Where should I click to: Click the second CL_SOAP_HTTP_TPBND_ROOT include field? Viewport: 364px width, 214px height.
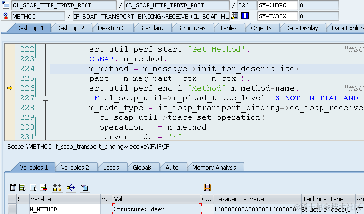point(177,5)
